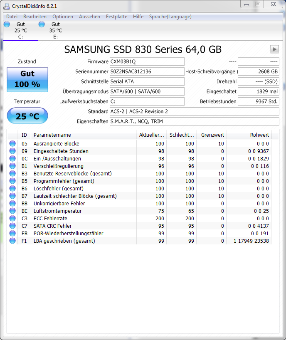This screenshot has height=340, width=286.
Task: Click the Drehzahl value (SSD)
Action: click(x=259, y=81)
